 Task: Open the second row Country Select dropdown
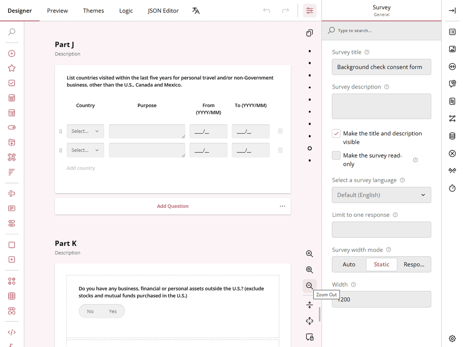click(85, 150)
